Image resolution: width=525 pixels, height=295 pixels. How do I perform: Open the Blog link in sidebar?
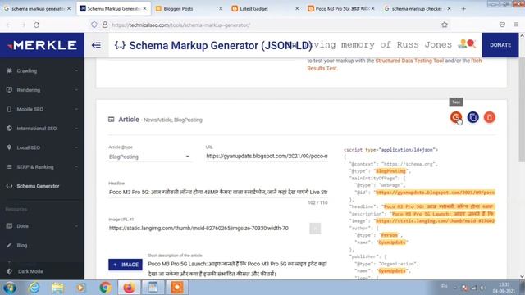22,245
